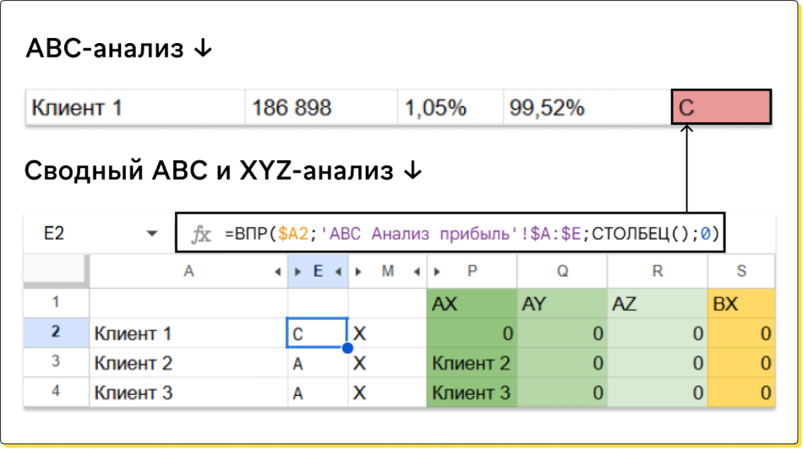Select row 4 header
This screenshot has height=449, width=803.
coord(56,392)
